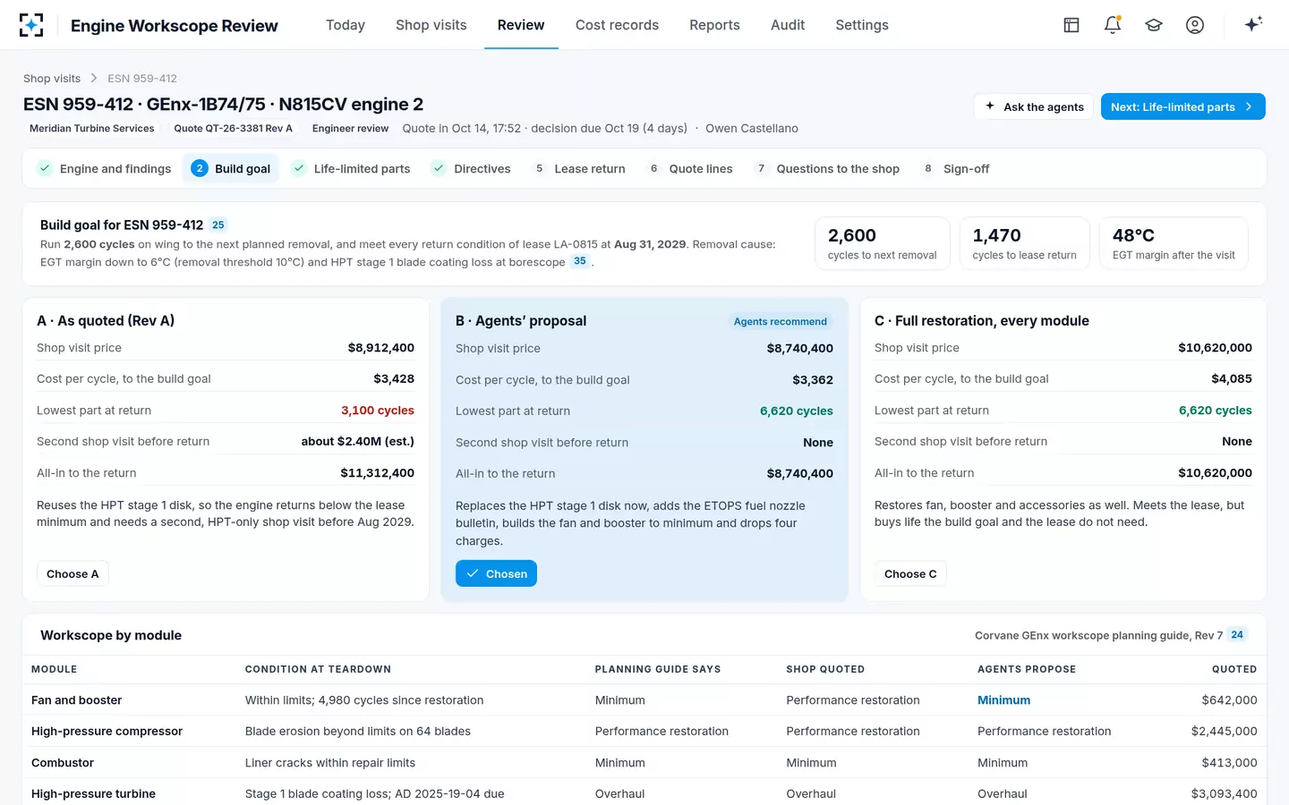The image size is (1289, 805).
Task: Select the Review tab
Action: pyautogui.click(x=521, y=25)
